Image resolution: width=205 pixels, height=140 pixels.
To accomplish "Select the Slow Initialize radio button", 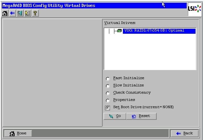I will click(x=108, y=86).
